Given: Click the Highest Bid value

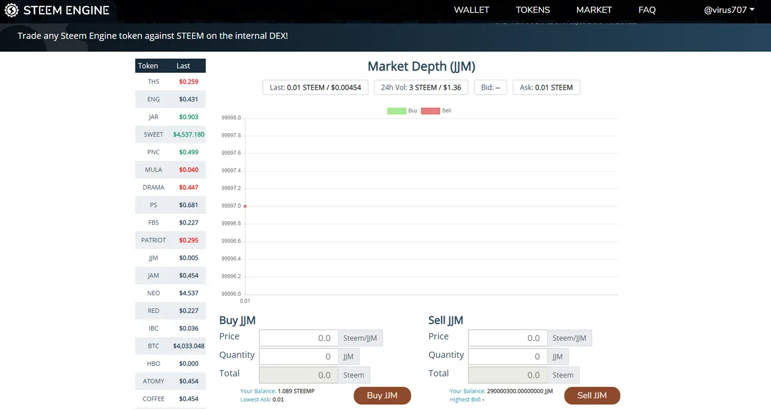Looking at the screenshot, I should click(484, 399).
